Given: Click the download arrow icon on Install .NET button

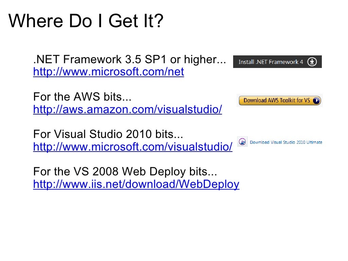Looking at the screenshot, I should tap(312, 62).
